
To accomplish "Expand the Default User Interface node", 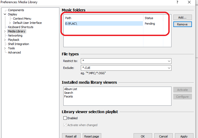I will tap(10, 23).
